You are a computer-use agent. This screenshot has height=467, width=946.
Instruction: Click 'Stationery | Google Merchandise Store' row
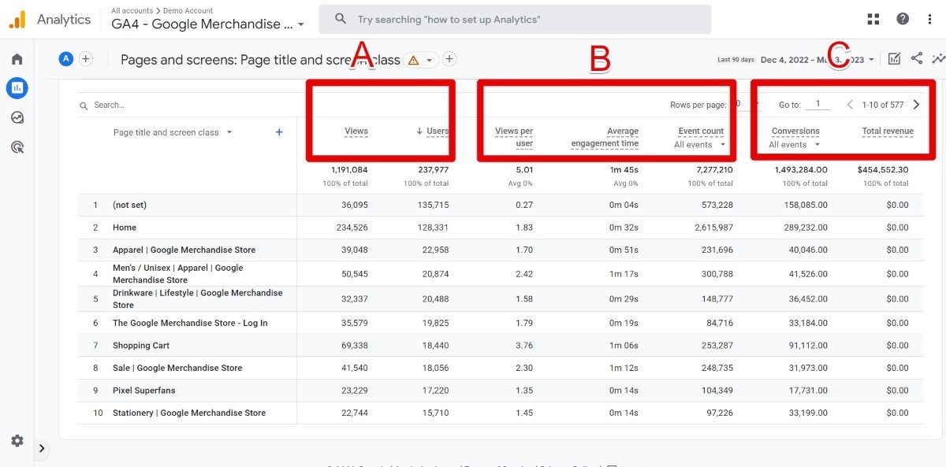pyautogui.click(x=189, y=413)
